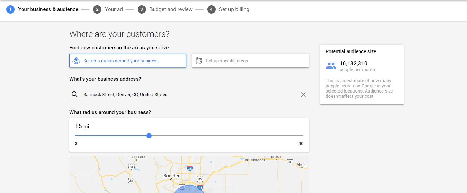The image size is (467, 193).
Task: Click into the Bannock Street address field
Action: (x=188, y=95)
